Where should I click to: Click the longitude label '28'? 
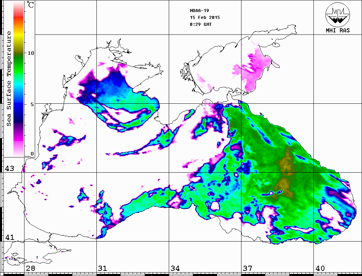coord(30,268)
